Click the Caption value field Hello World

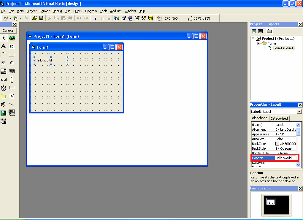[285, 158]
